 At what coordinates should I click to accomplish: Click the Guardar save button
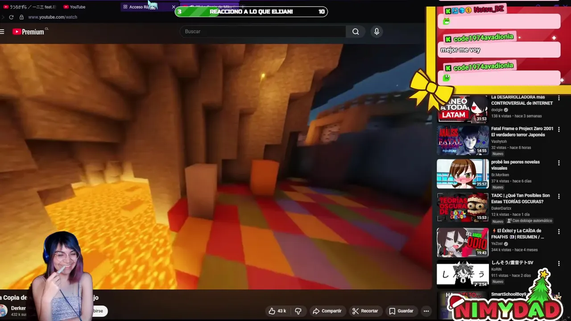coord(401,311)
